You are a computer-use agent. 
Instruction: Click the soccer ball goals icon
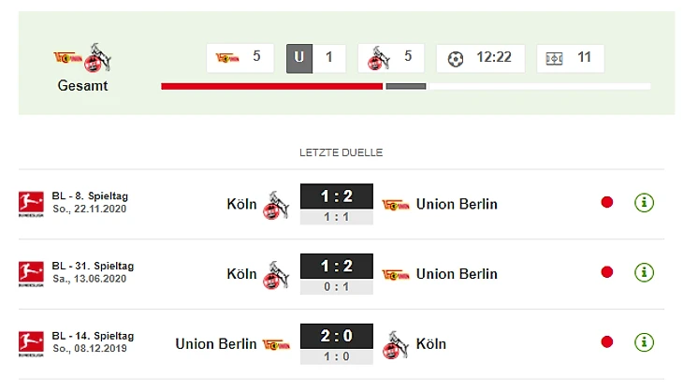click(456, 58)
